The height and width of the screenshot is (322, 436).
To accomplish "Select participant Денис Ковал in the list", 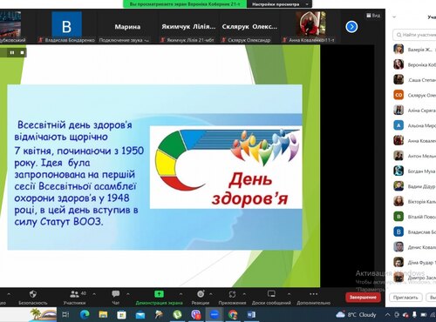I will coord(414,247).
